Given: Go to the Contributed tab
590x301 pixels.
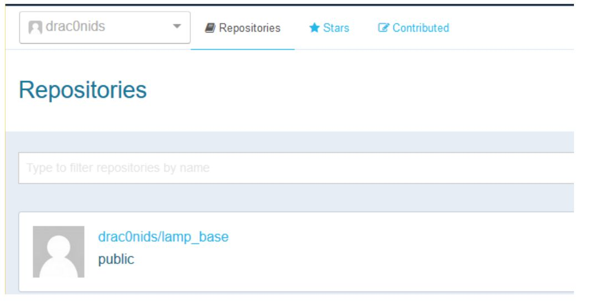Looking at the screenshot, I should click(413, 28).
